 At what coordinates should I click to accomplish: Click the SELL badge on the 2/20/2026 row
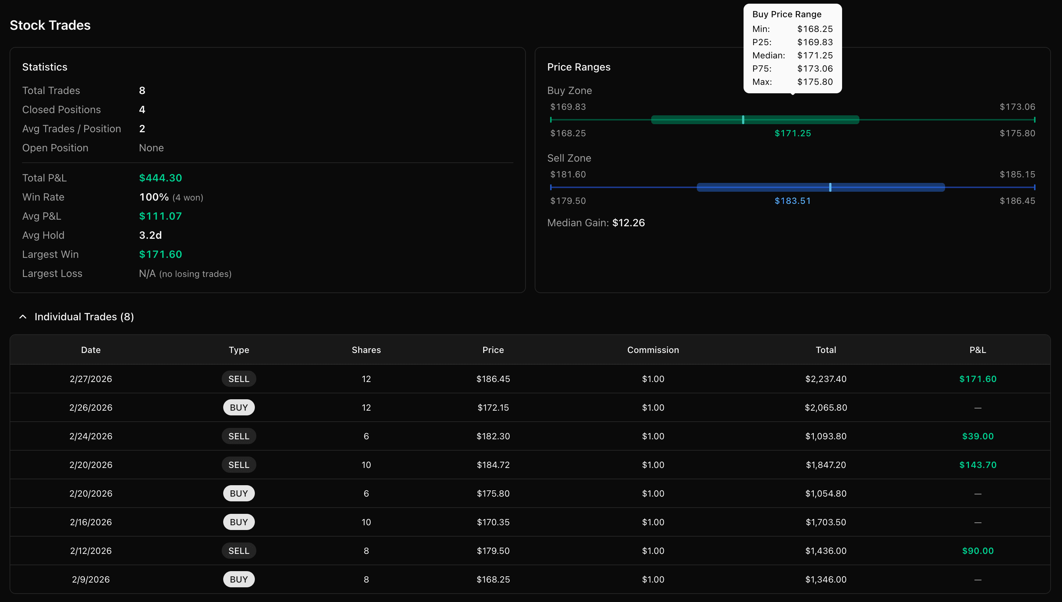pos(239,464)
